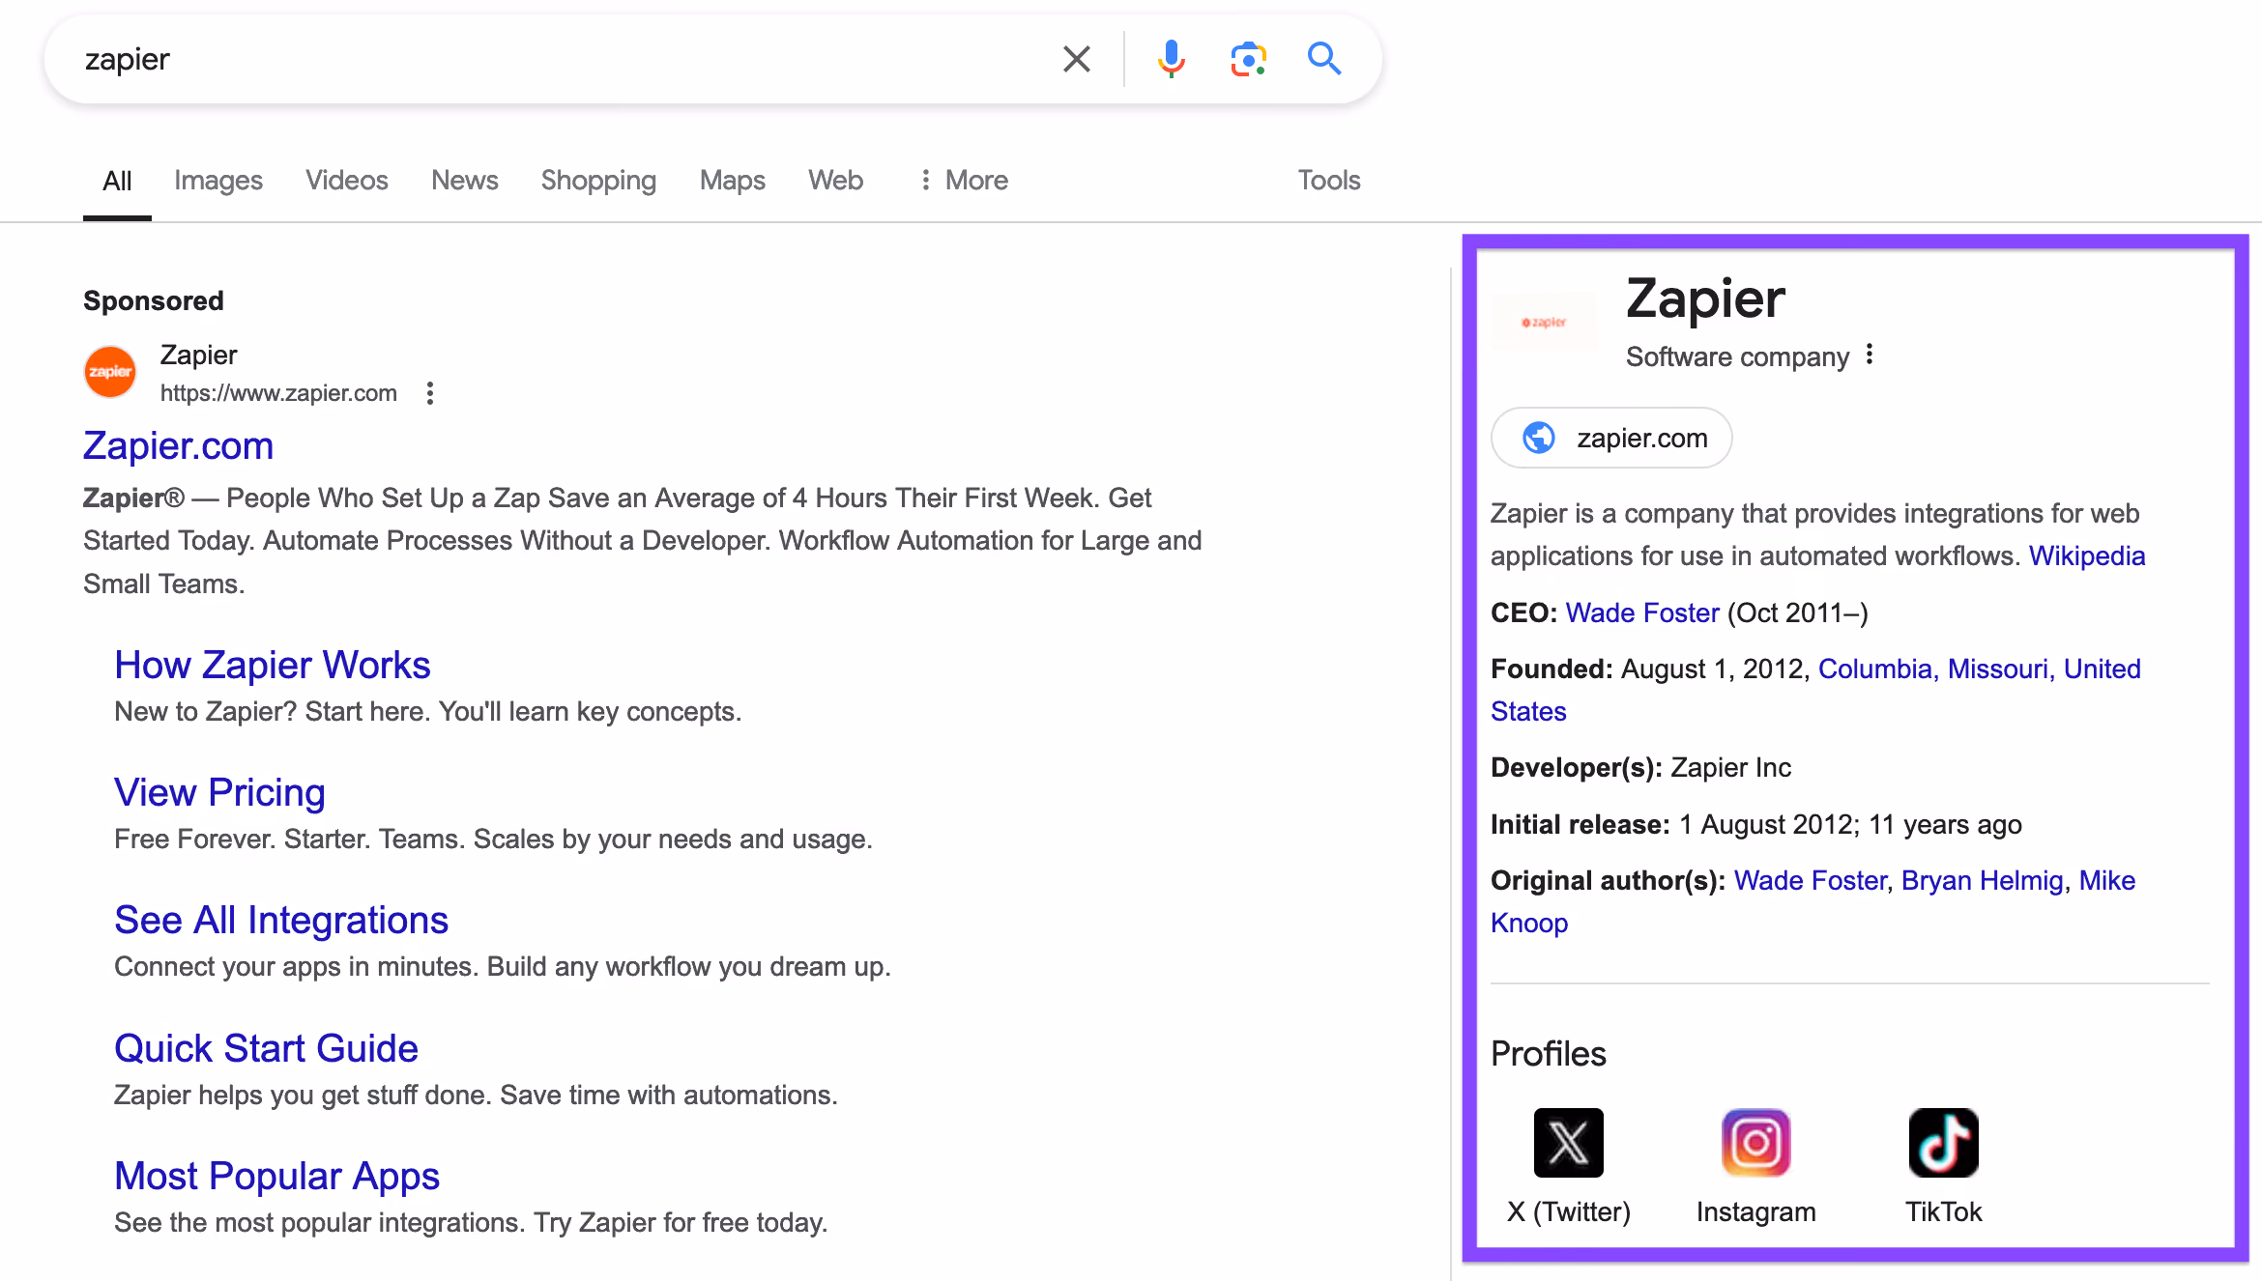Open the TikTok profile icon
This screenshot has height=1281, width=2262.
(1943, 1143)
